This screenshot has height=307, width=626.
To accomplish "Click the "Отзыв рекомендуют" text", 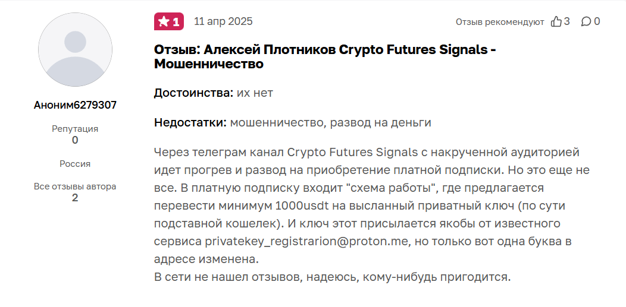I will click(x=500, y=22).
